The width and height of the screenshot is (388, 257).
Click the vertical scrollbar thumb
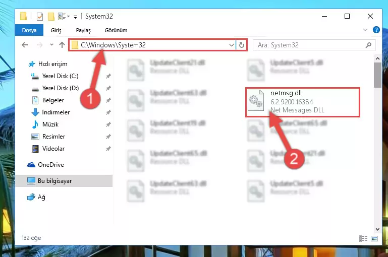(x=377, y=75)
